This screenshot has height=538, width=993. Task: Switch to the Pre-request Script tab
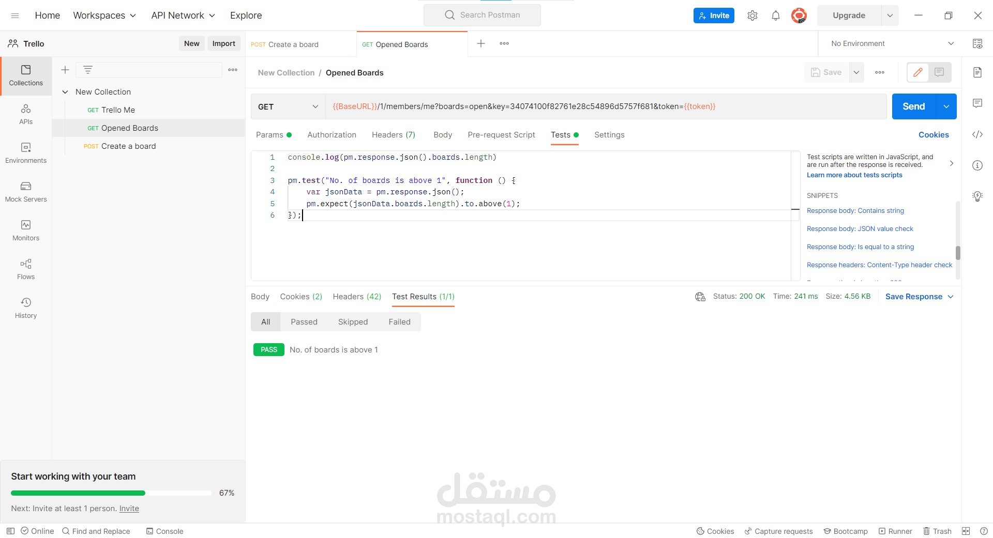501,135
